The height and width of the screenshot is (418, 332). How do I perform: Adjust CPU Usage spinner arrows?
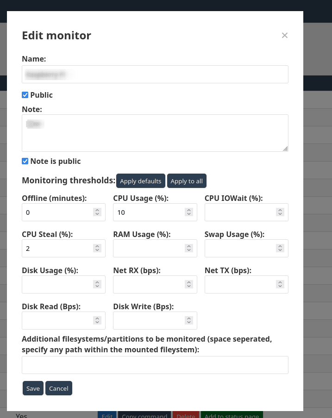coord(188,212)
